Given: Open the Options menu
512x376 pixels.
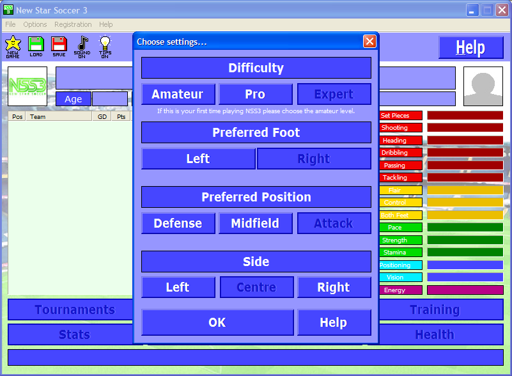Looking at the screenshot, I should click(35, 24).
